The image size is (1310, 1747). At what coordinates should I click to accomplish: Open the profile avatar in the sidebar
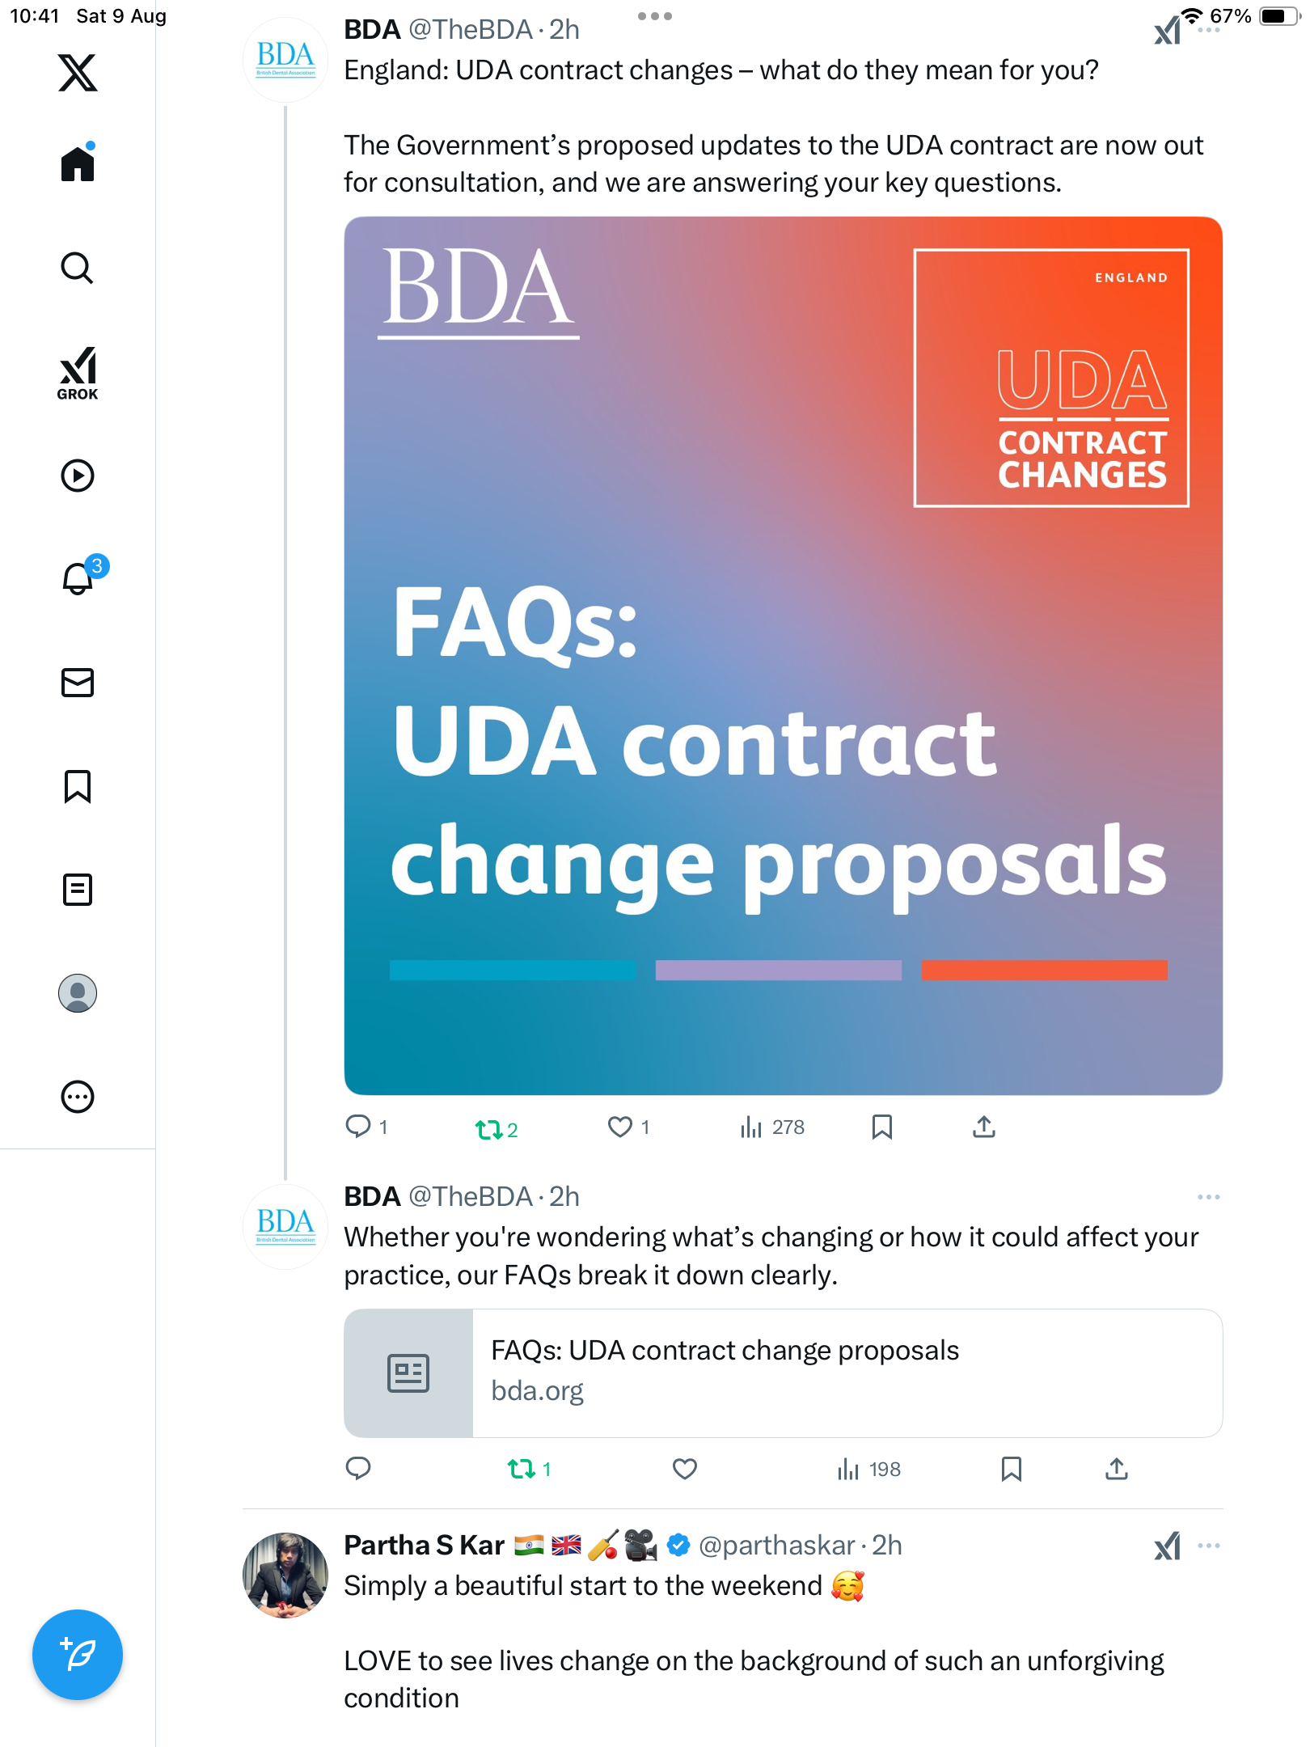coord(78,993)
